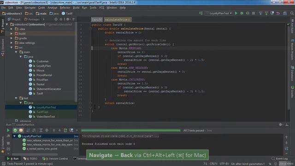Sort tests alphabetically in Run panel

coord(28,130)
